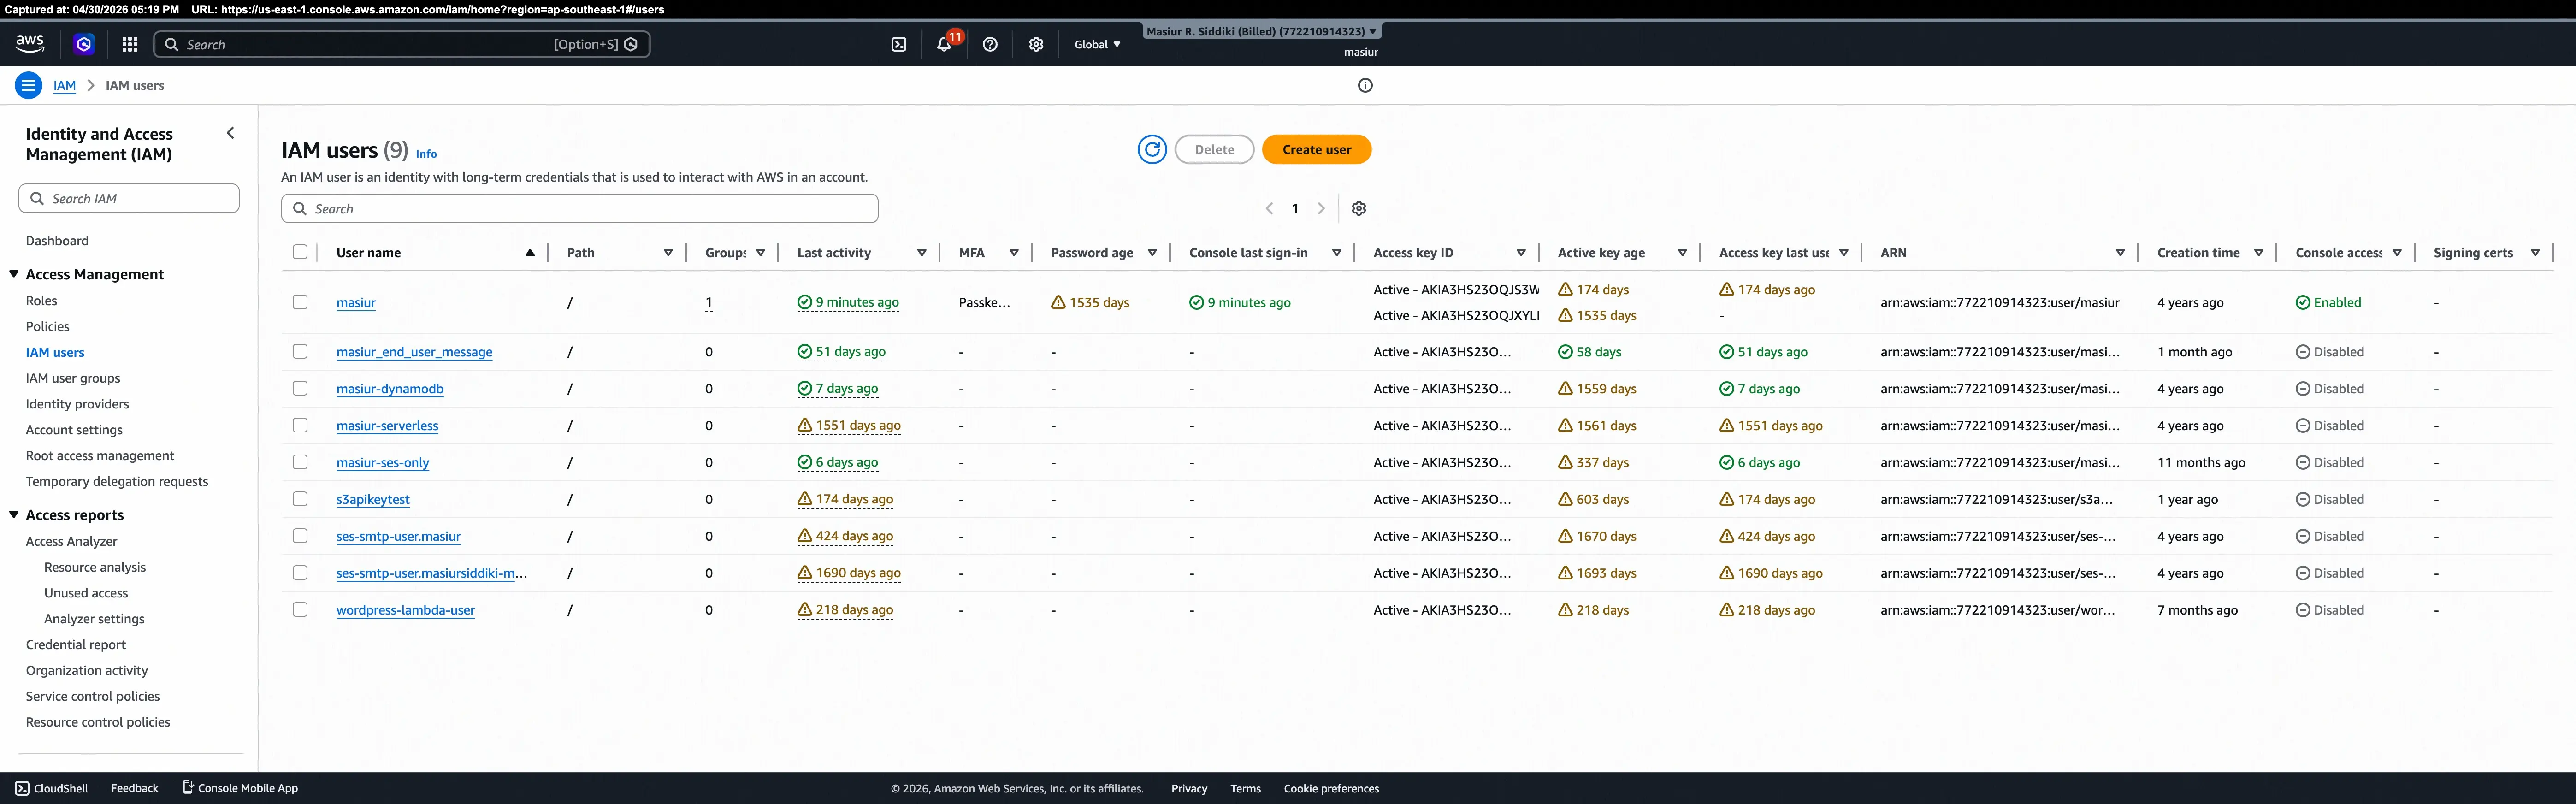Refresh the IAM users table
This screenshot has height=804, width=2576.
[x=1152, y=149]
